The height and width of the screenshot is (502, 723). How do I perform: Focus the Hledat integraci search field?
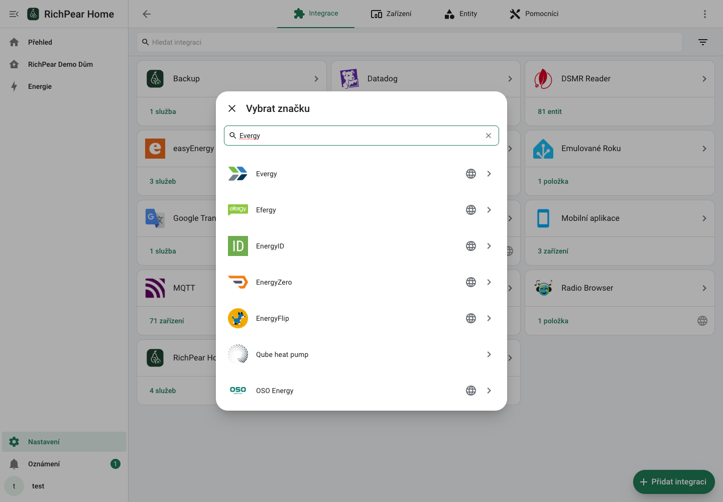point(410,42)
